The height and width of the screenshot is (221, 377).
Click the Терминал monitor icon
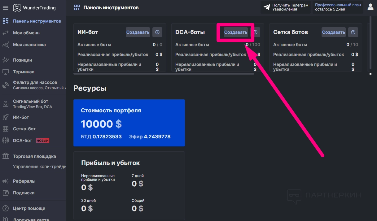click(5, 72)
